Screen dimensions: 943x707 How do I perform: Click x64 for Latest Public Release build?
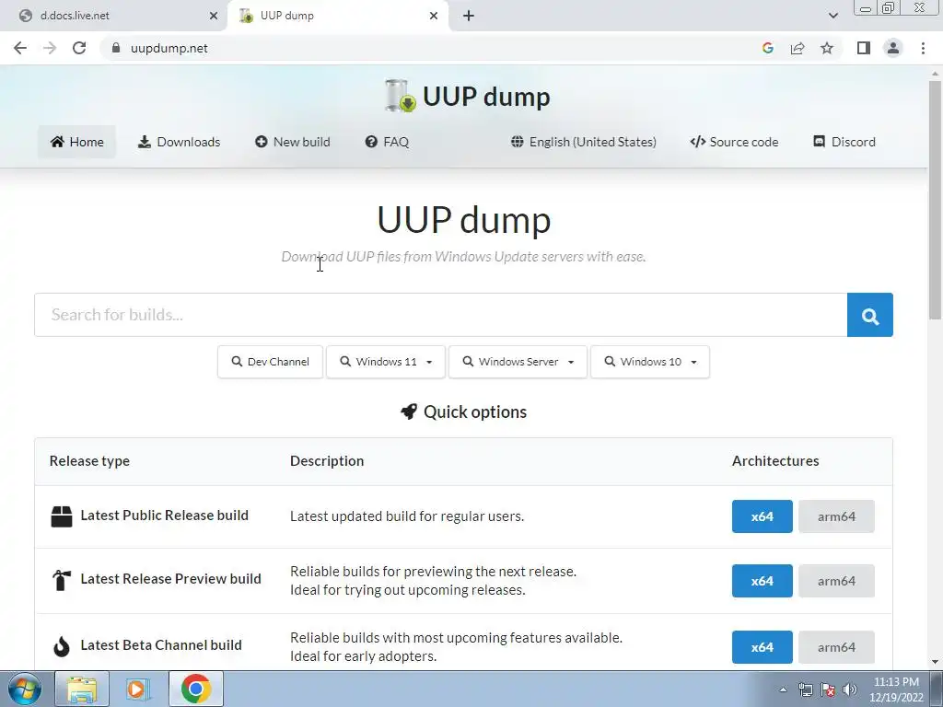coord(762,516)
